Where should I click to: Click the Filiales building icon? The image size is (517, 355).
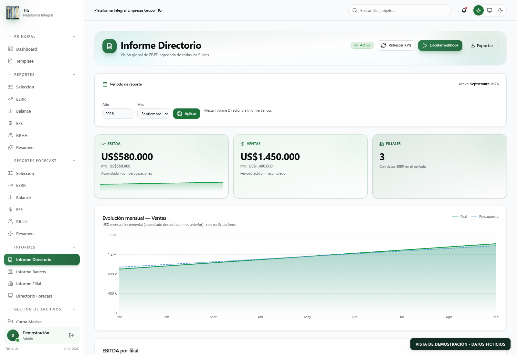tap(382, 144)
